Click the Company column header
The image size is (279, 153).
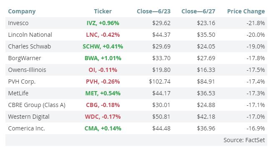22,11
